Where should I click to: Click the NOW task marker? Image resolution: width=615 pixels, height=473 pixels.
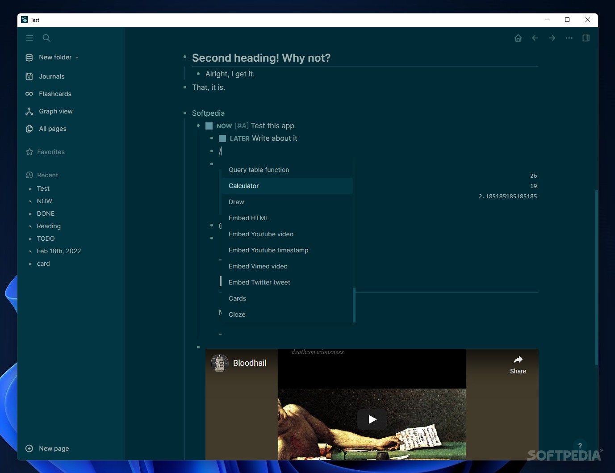224,126
